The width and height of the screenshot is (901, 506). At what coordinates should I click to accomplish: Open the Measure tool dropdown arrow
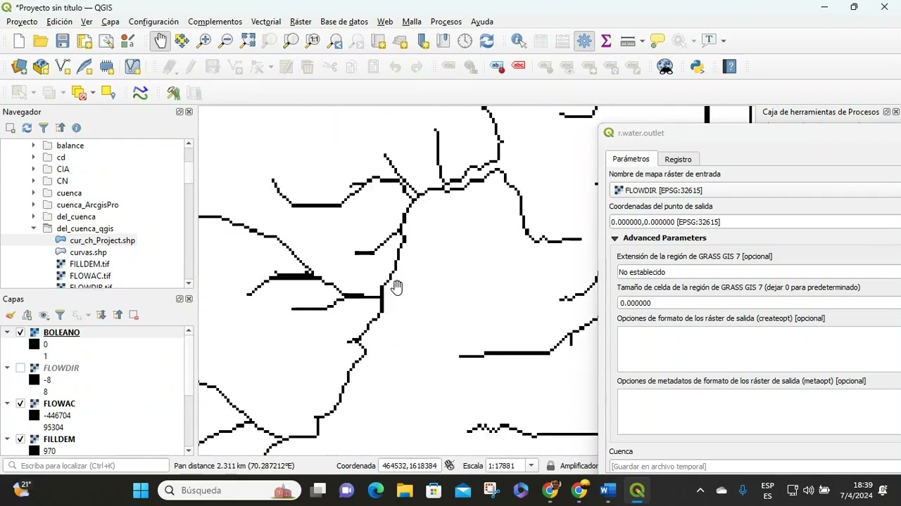[642, 41]
